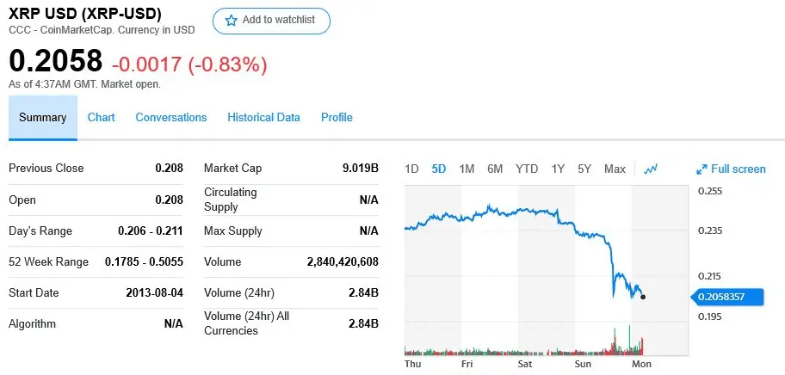This screenshot has width=785, height=375.
Task: Select the Summary tab
Action: [43, 118]
